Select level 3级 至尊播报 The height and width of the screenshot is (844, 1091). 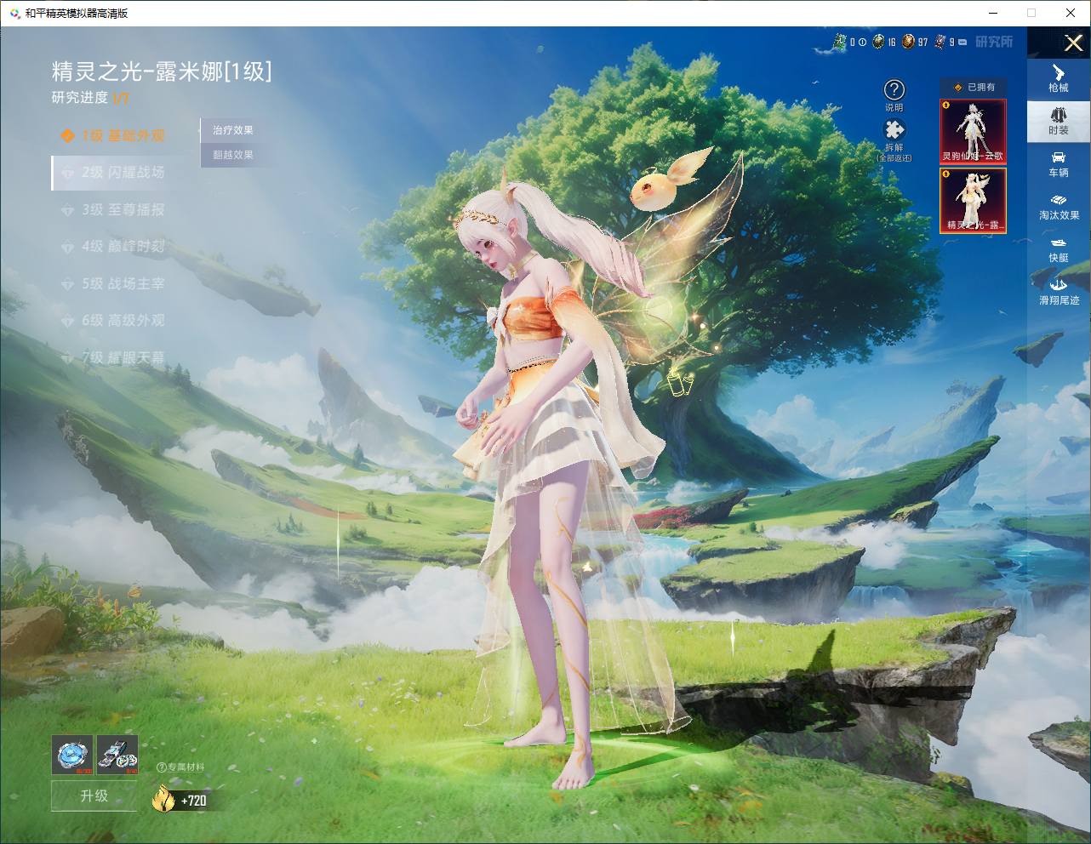[x=113, y=209]
